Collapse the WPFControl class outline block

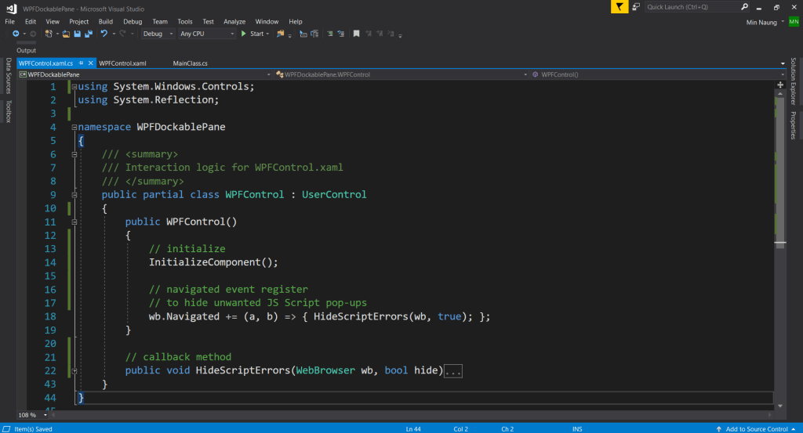pyautogui.click(x=73, y=194)
